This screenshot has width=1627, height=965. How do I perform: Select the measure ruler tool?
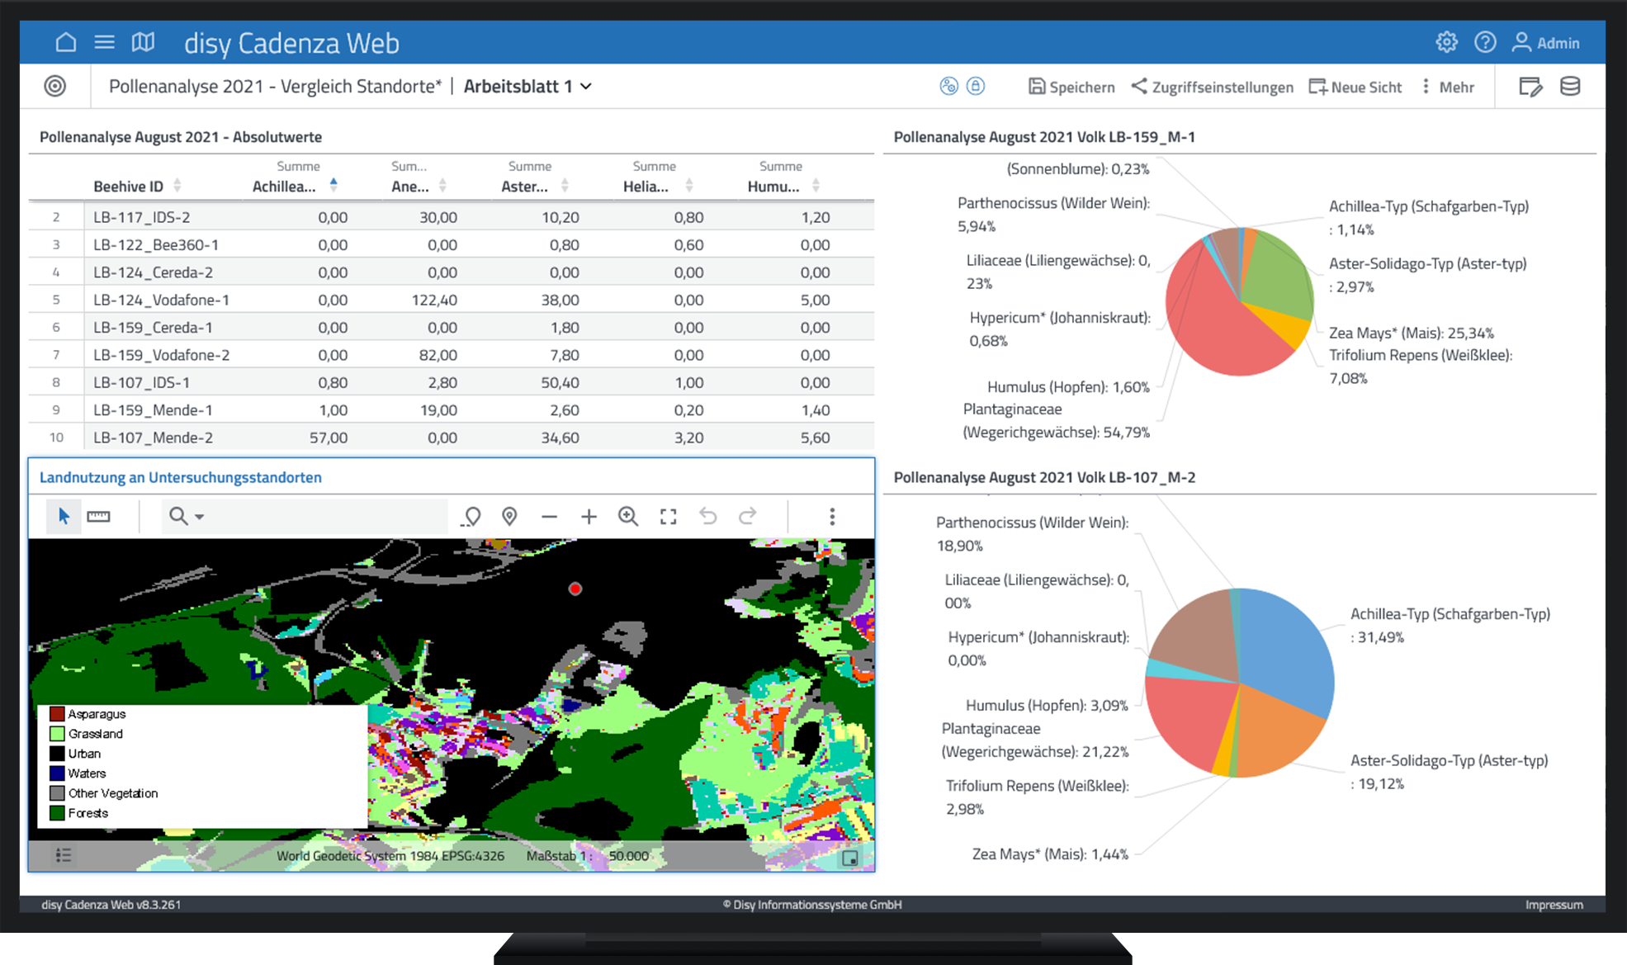coord(98,517)
